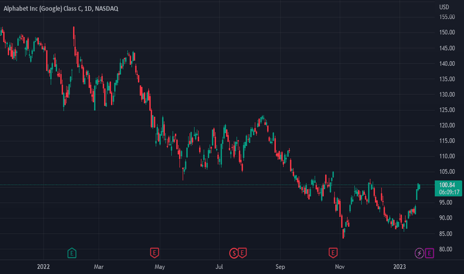Click the USD currency label
This screenshot has height=274, width=464.
click(x=444, y=7)
